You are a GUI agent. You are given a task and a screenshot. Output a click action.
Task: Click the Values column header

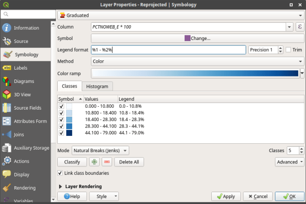point(101,99)
